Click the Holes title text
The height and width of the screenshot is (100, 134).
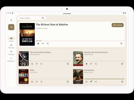tap(32, 70)
